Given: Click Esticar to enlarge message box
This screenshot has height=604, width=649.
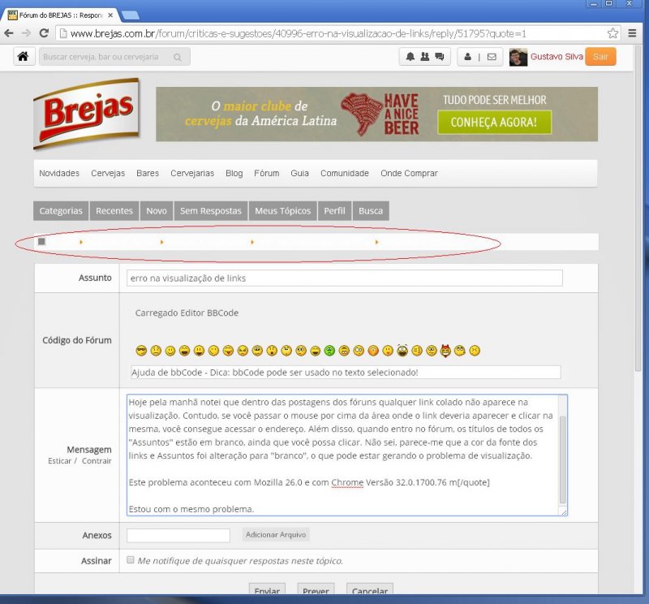Looking at the screenshot, I should 59,461.
